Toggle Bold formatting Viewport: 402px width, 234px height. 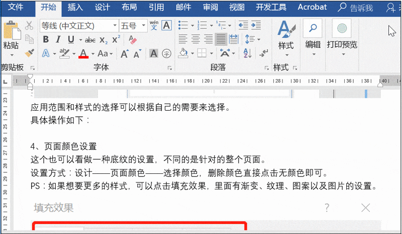(x=46, y=40)
